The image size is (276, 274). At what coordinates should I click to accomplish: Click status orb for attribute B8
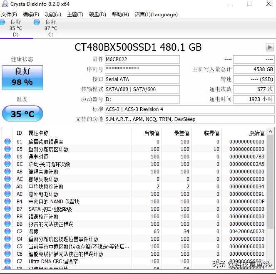[x=7, y=216]
